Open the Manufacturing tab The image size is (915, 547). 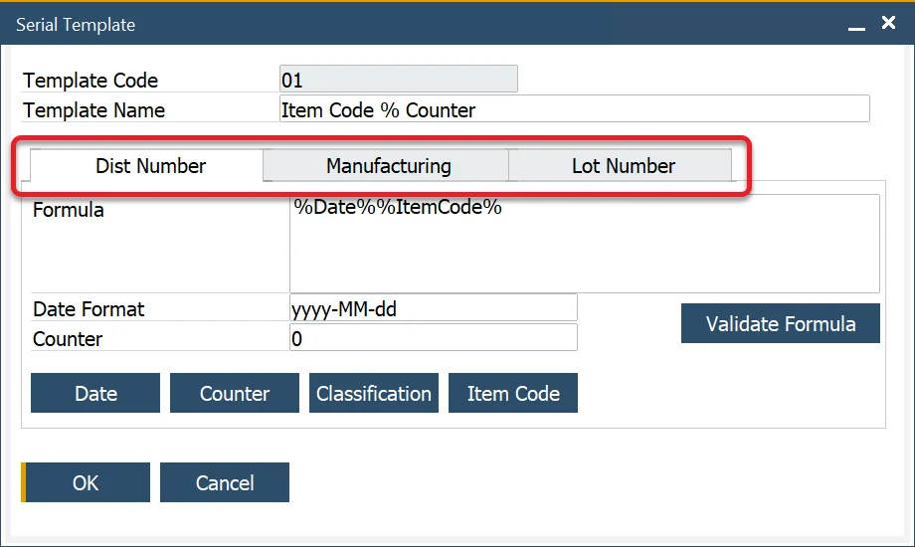tap(388, 166)
